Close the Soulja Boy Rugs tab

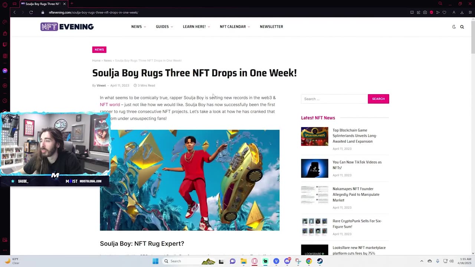(64, 4)
